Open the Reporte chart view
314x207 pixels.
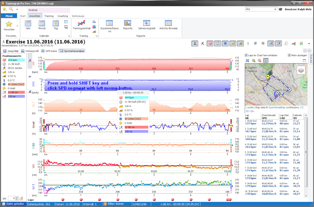pyautogui.click(x=127, y=25)
